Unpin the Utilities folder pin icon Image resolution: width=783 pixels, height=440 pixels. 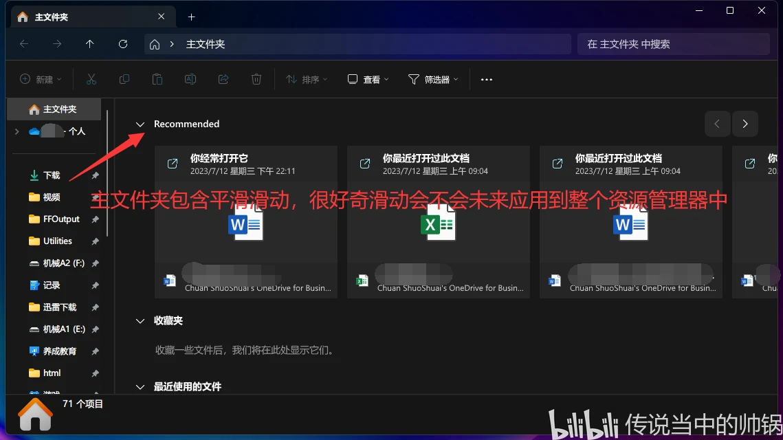[x=96, y=241]
